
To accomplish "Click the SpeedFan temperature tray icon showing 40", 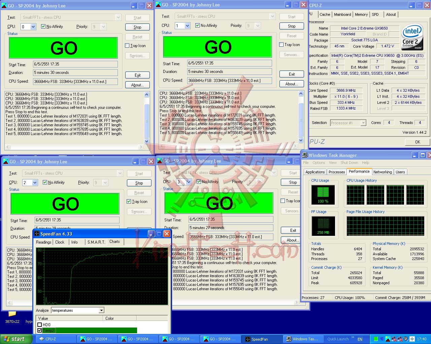I will 382,339.
